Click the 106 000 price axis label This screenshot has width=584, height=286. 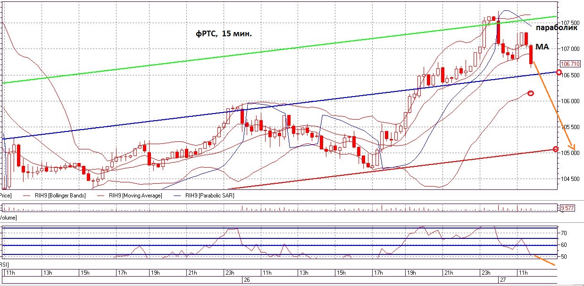pyautogui.click(x=571, y=101)
